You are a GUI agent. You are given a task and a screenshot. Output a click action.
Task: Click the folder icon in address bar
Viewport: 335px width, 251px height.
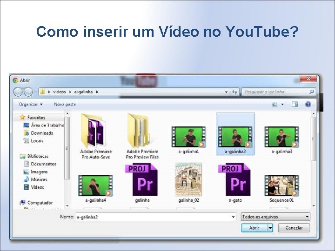pos(42,92)
